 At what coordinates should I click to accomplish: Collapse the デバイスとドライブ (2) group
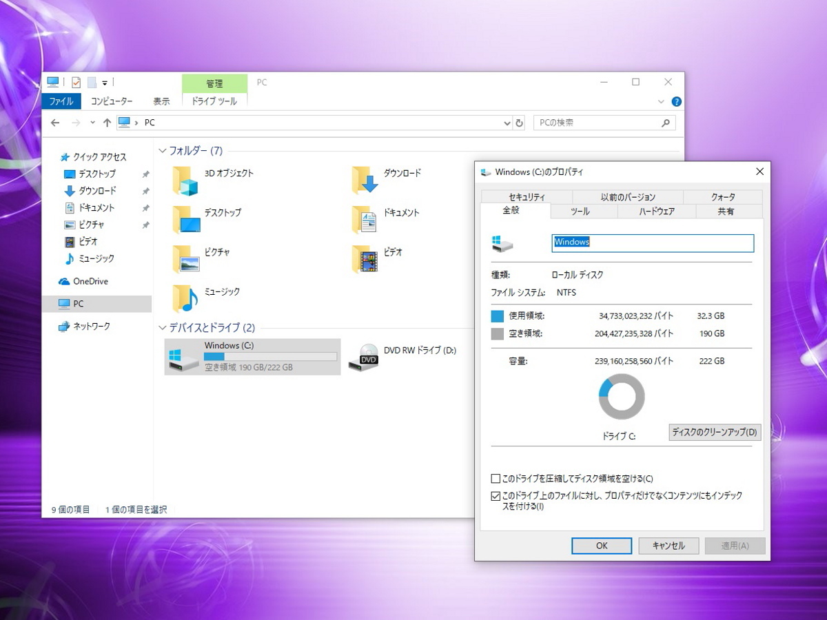coord(163,328)
